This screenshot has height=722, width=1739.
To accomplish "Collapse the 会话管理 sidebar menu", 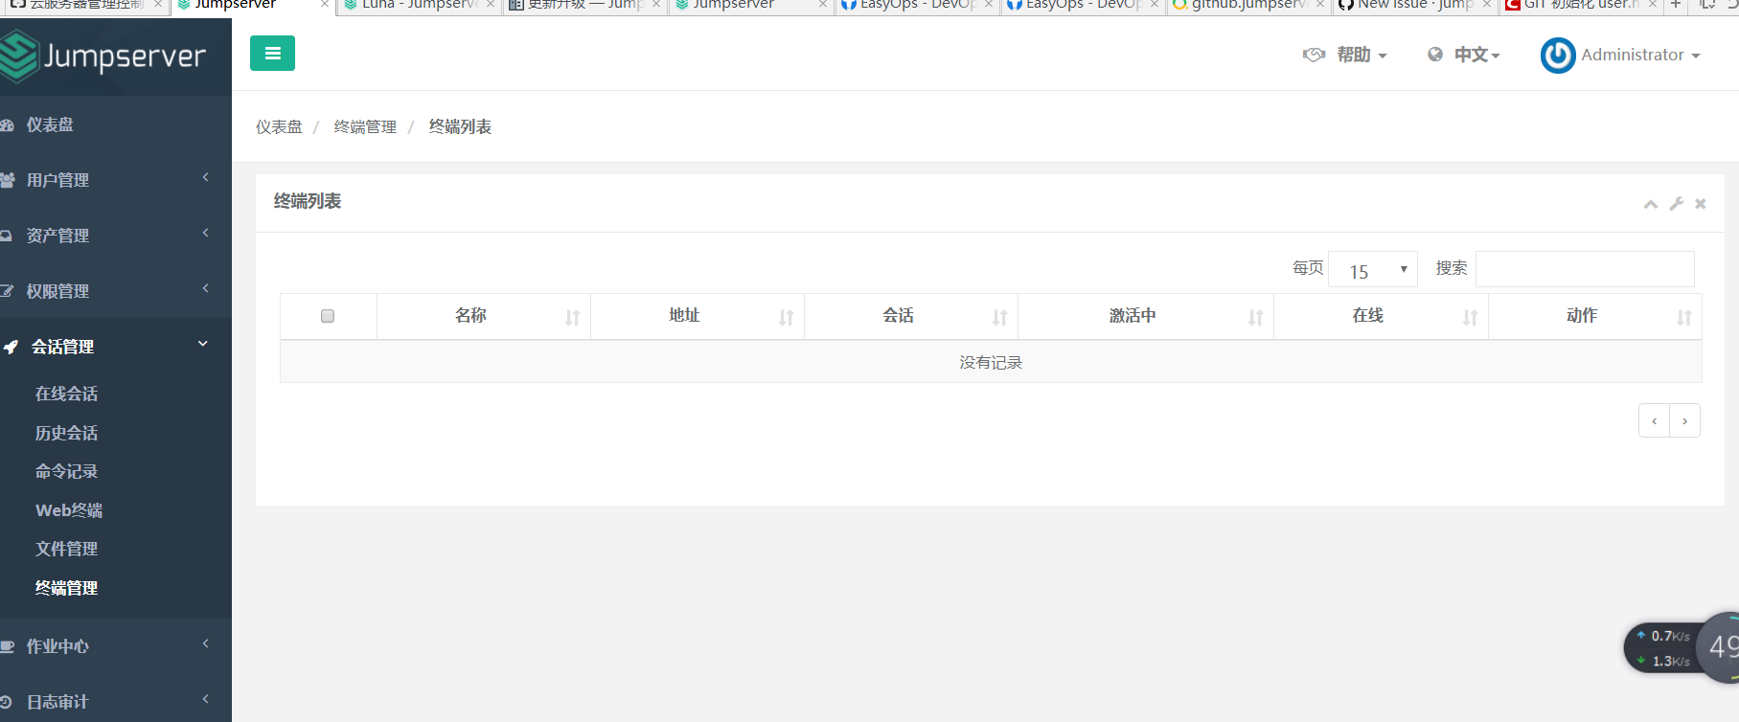I will 116,347.
